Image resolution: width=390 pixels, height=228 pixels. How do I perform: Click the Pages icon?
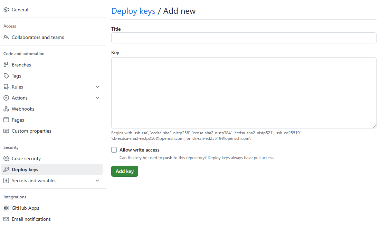tap(6, 120)
